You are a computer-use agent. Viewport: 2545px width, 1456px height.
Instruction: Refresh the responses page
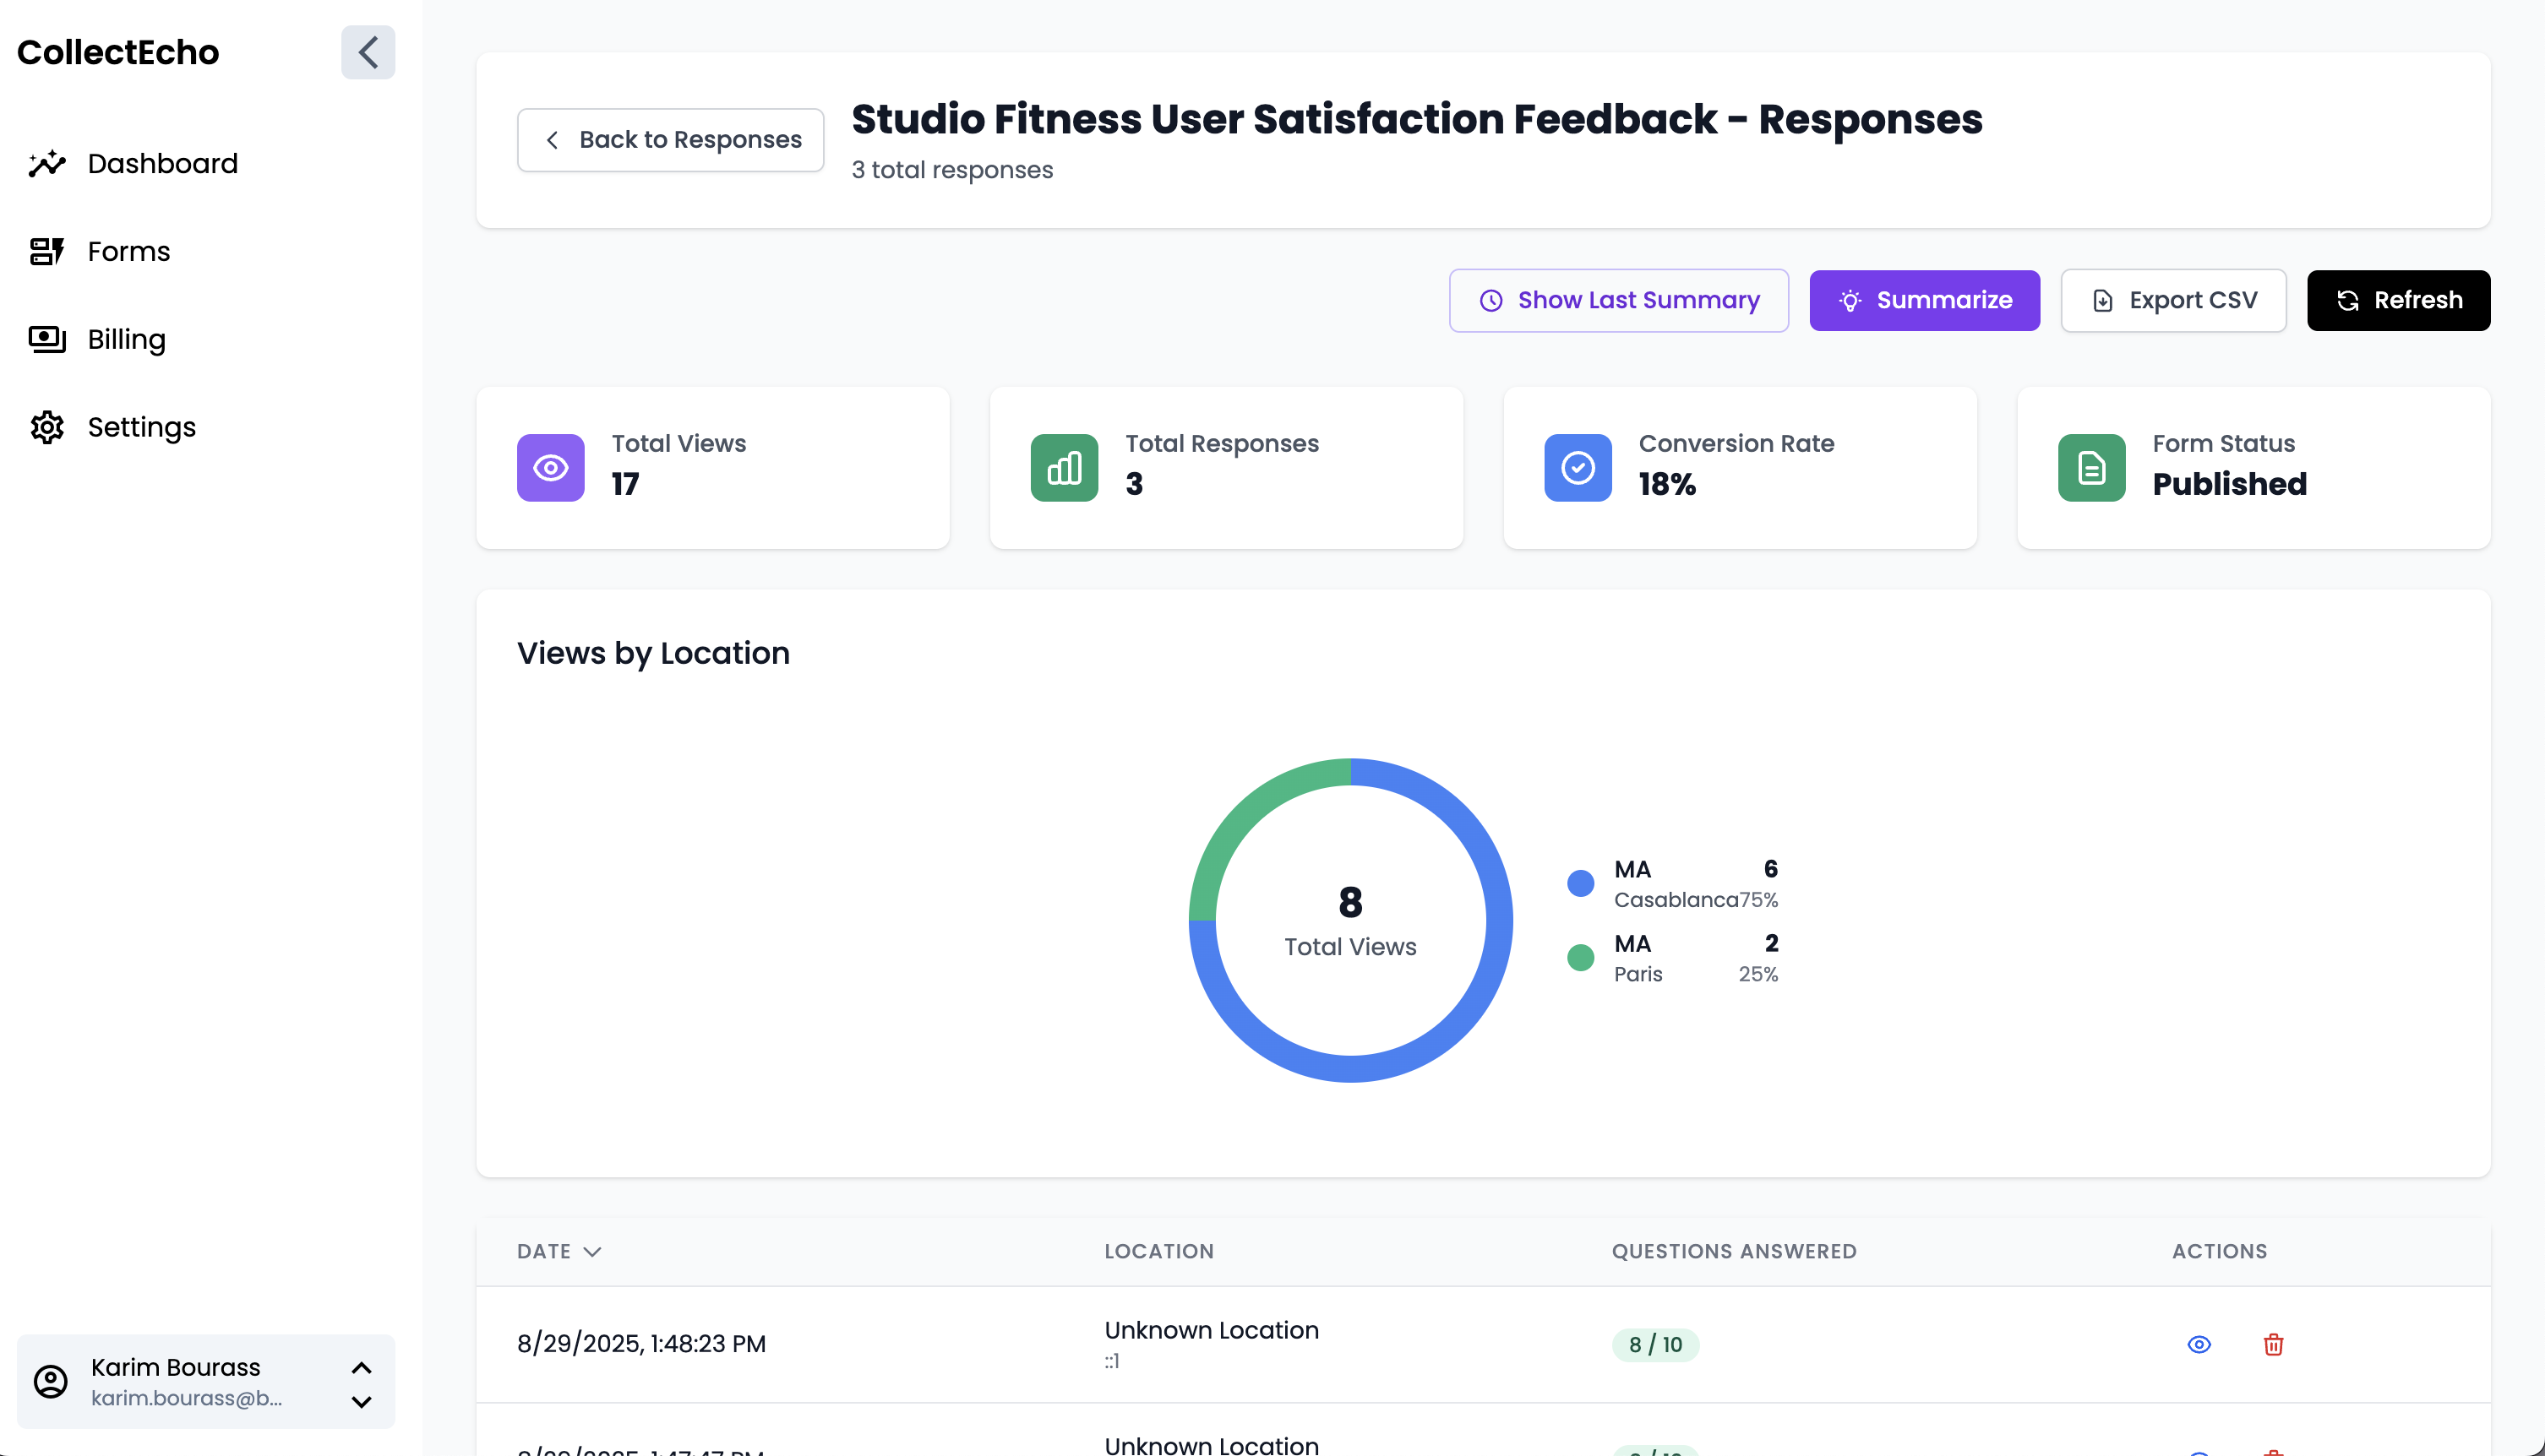2399,300
